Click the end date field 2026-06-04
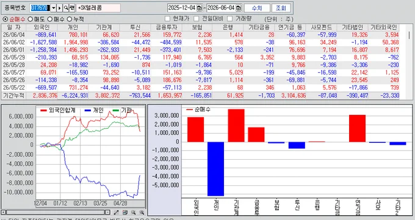The image size is (415, 220). point(221,8)
